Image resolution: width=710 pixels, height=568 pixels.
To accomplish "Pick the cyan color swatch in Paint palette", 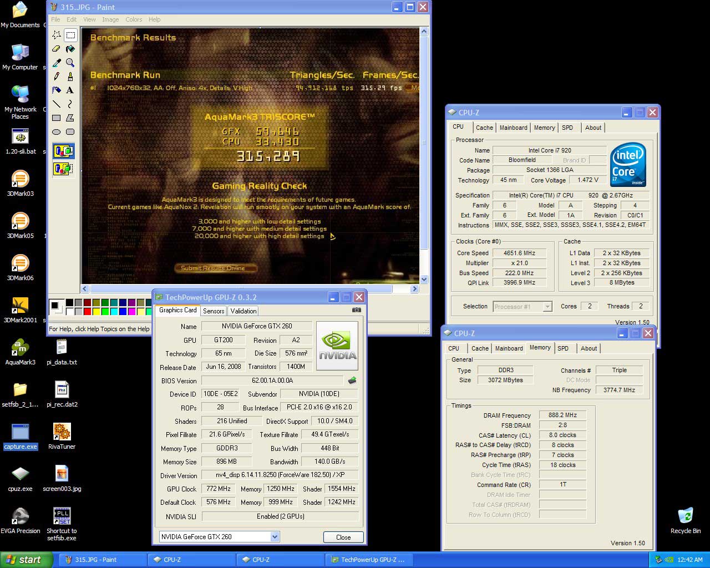I will (114, 312).
